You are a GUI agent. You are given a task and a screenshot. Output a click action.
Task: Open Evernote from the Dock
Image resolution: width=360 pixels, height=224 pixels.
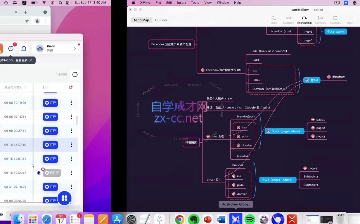point(193,219)
